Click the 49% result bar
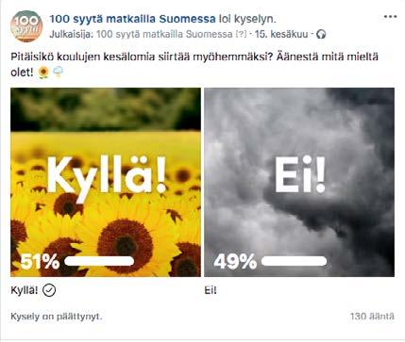 pyautogui.click(x=295, y=261)
